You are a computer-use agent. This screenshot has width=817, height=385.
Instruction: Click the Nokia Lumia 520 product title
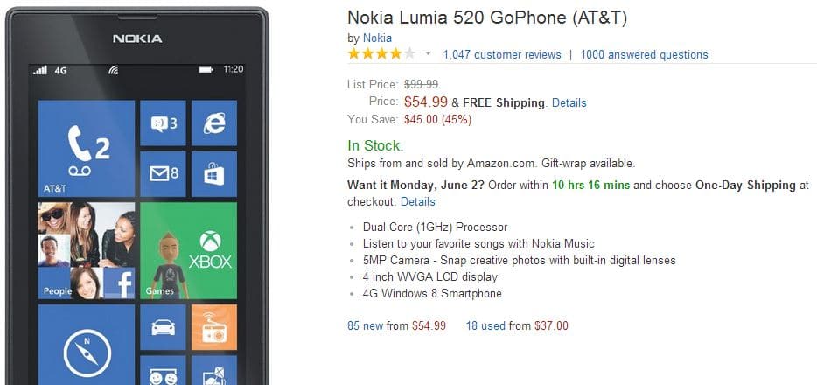487,17
